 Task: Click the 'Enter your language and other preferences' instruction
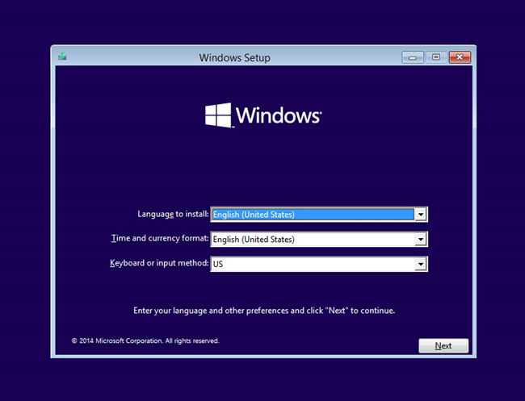pyautogui.click(x=264, y=311)
